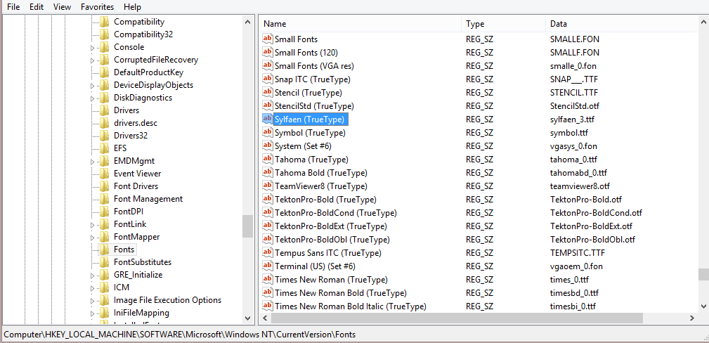Viewport: 709px width, 343px height.
Task: Expand the FontMapper key
Action: (x=92, y=238)
